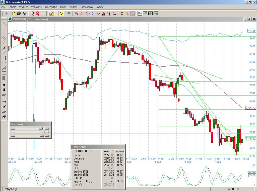Click the green data window panel icon
This screenshot has height=192, width=257.
[x=69, y=13]
